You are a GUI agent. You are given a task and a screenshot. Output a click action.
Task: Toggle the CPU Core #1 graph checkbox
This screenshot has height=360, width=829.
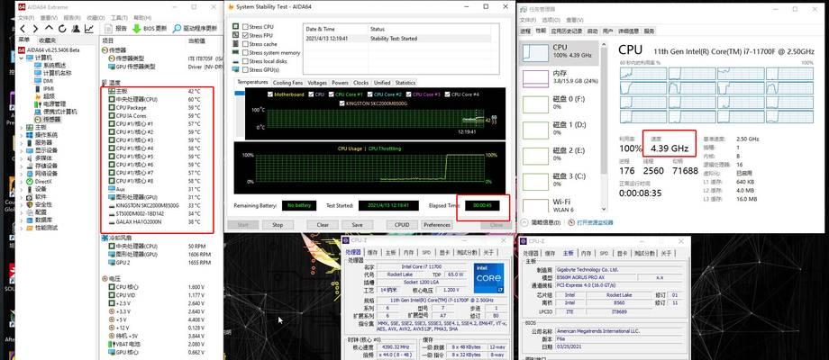click(331, 94)
